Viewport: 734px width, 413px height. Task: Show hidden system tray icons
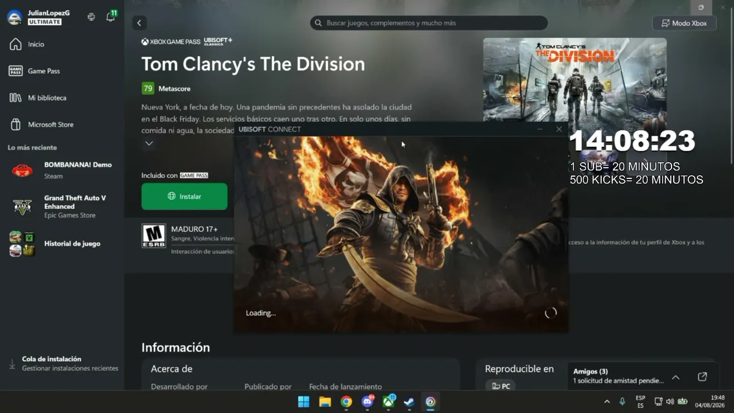click(607, 402)
